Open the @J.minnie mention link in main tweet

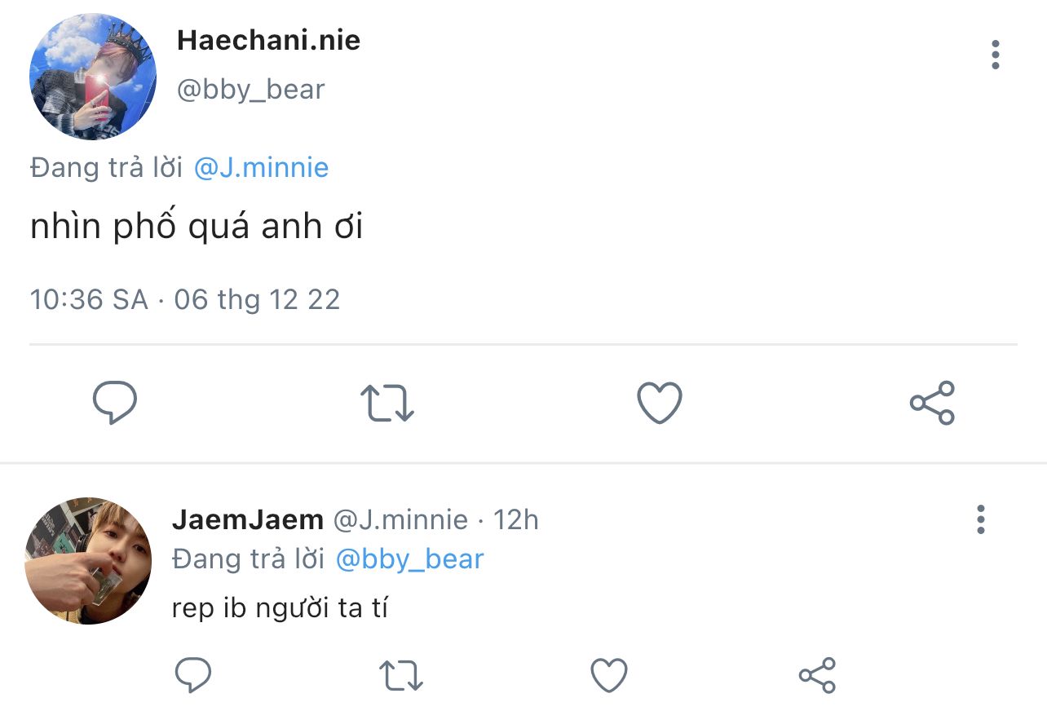[261, 168]
